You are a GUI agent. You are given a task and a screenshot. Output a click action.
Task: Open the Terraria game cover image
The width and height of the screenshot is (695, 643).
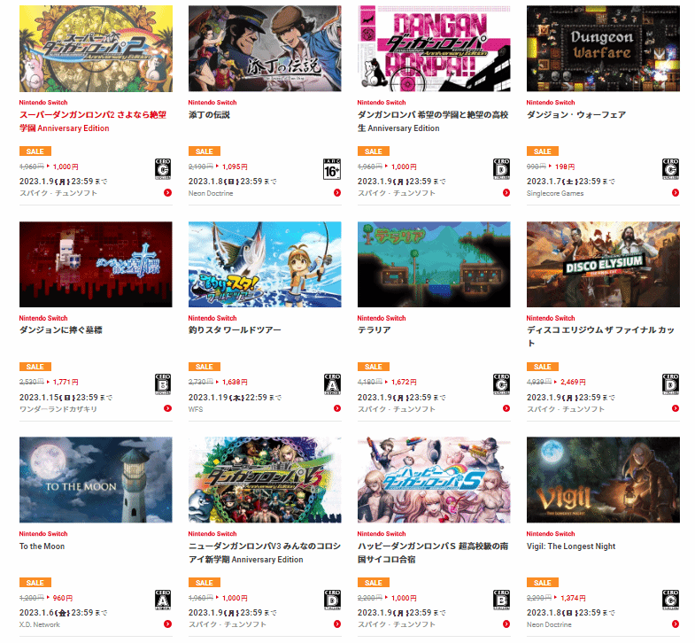(x=434, y=264)
